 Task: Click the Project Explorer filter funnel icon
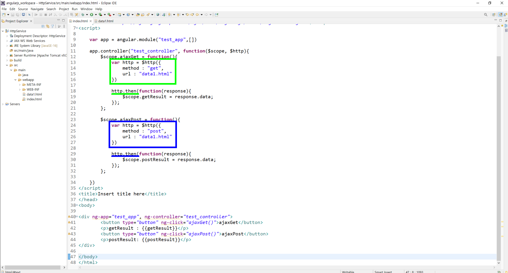point(52,26)
